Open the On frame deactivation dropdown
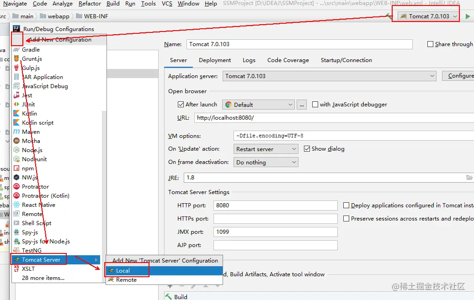 click(266, 162)
